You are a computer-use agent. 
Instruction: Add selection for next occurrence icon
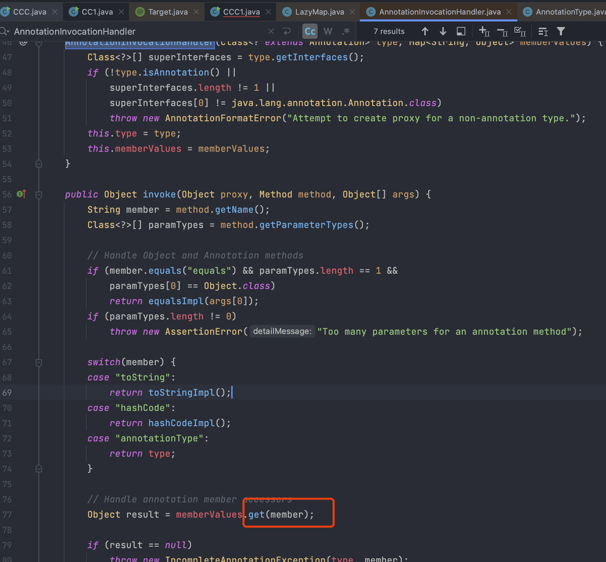pos(484,32)
